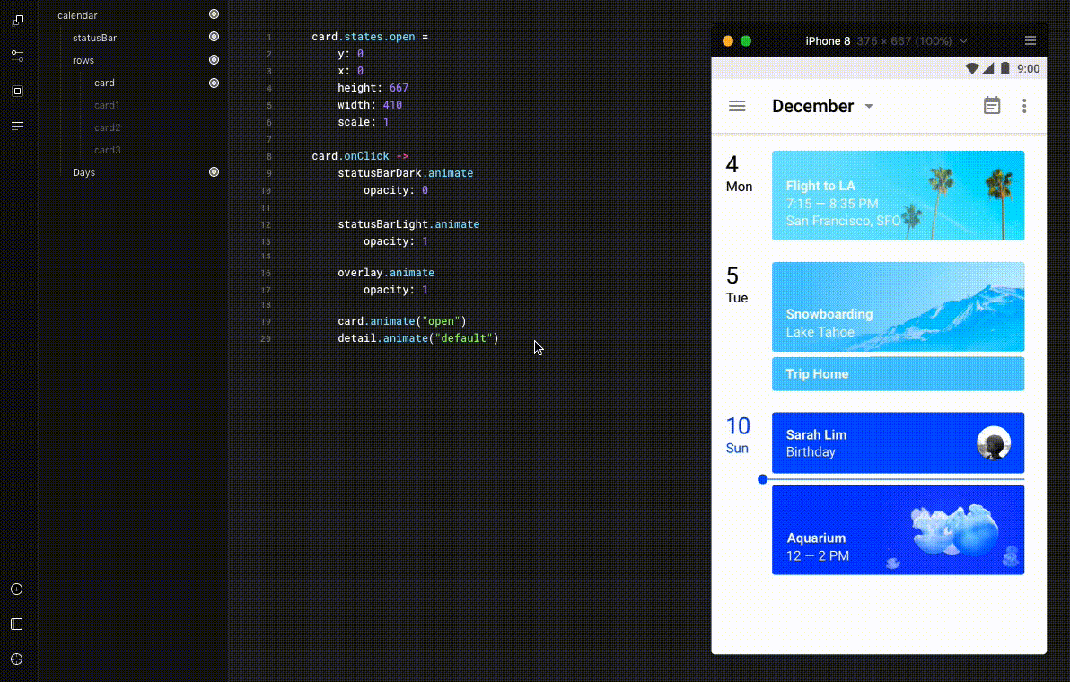
Task: Click the orange minimize dot of preview window
Action: (728, 41)
